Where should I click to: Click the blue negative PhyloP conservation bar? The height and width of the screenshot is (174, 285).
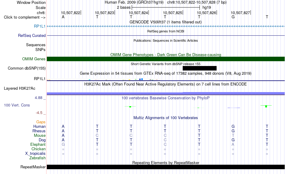point(234,108)
